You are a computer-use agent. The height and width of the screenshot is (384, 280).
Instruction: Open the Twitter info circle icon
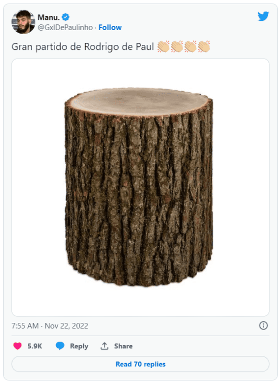click(x=263, y=326)
